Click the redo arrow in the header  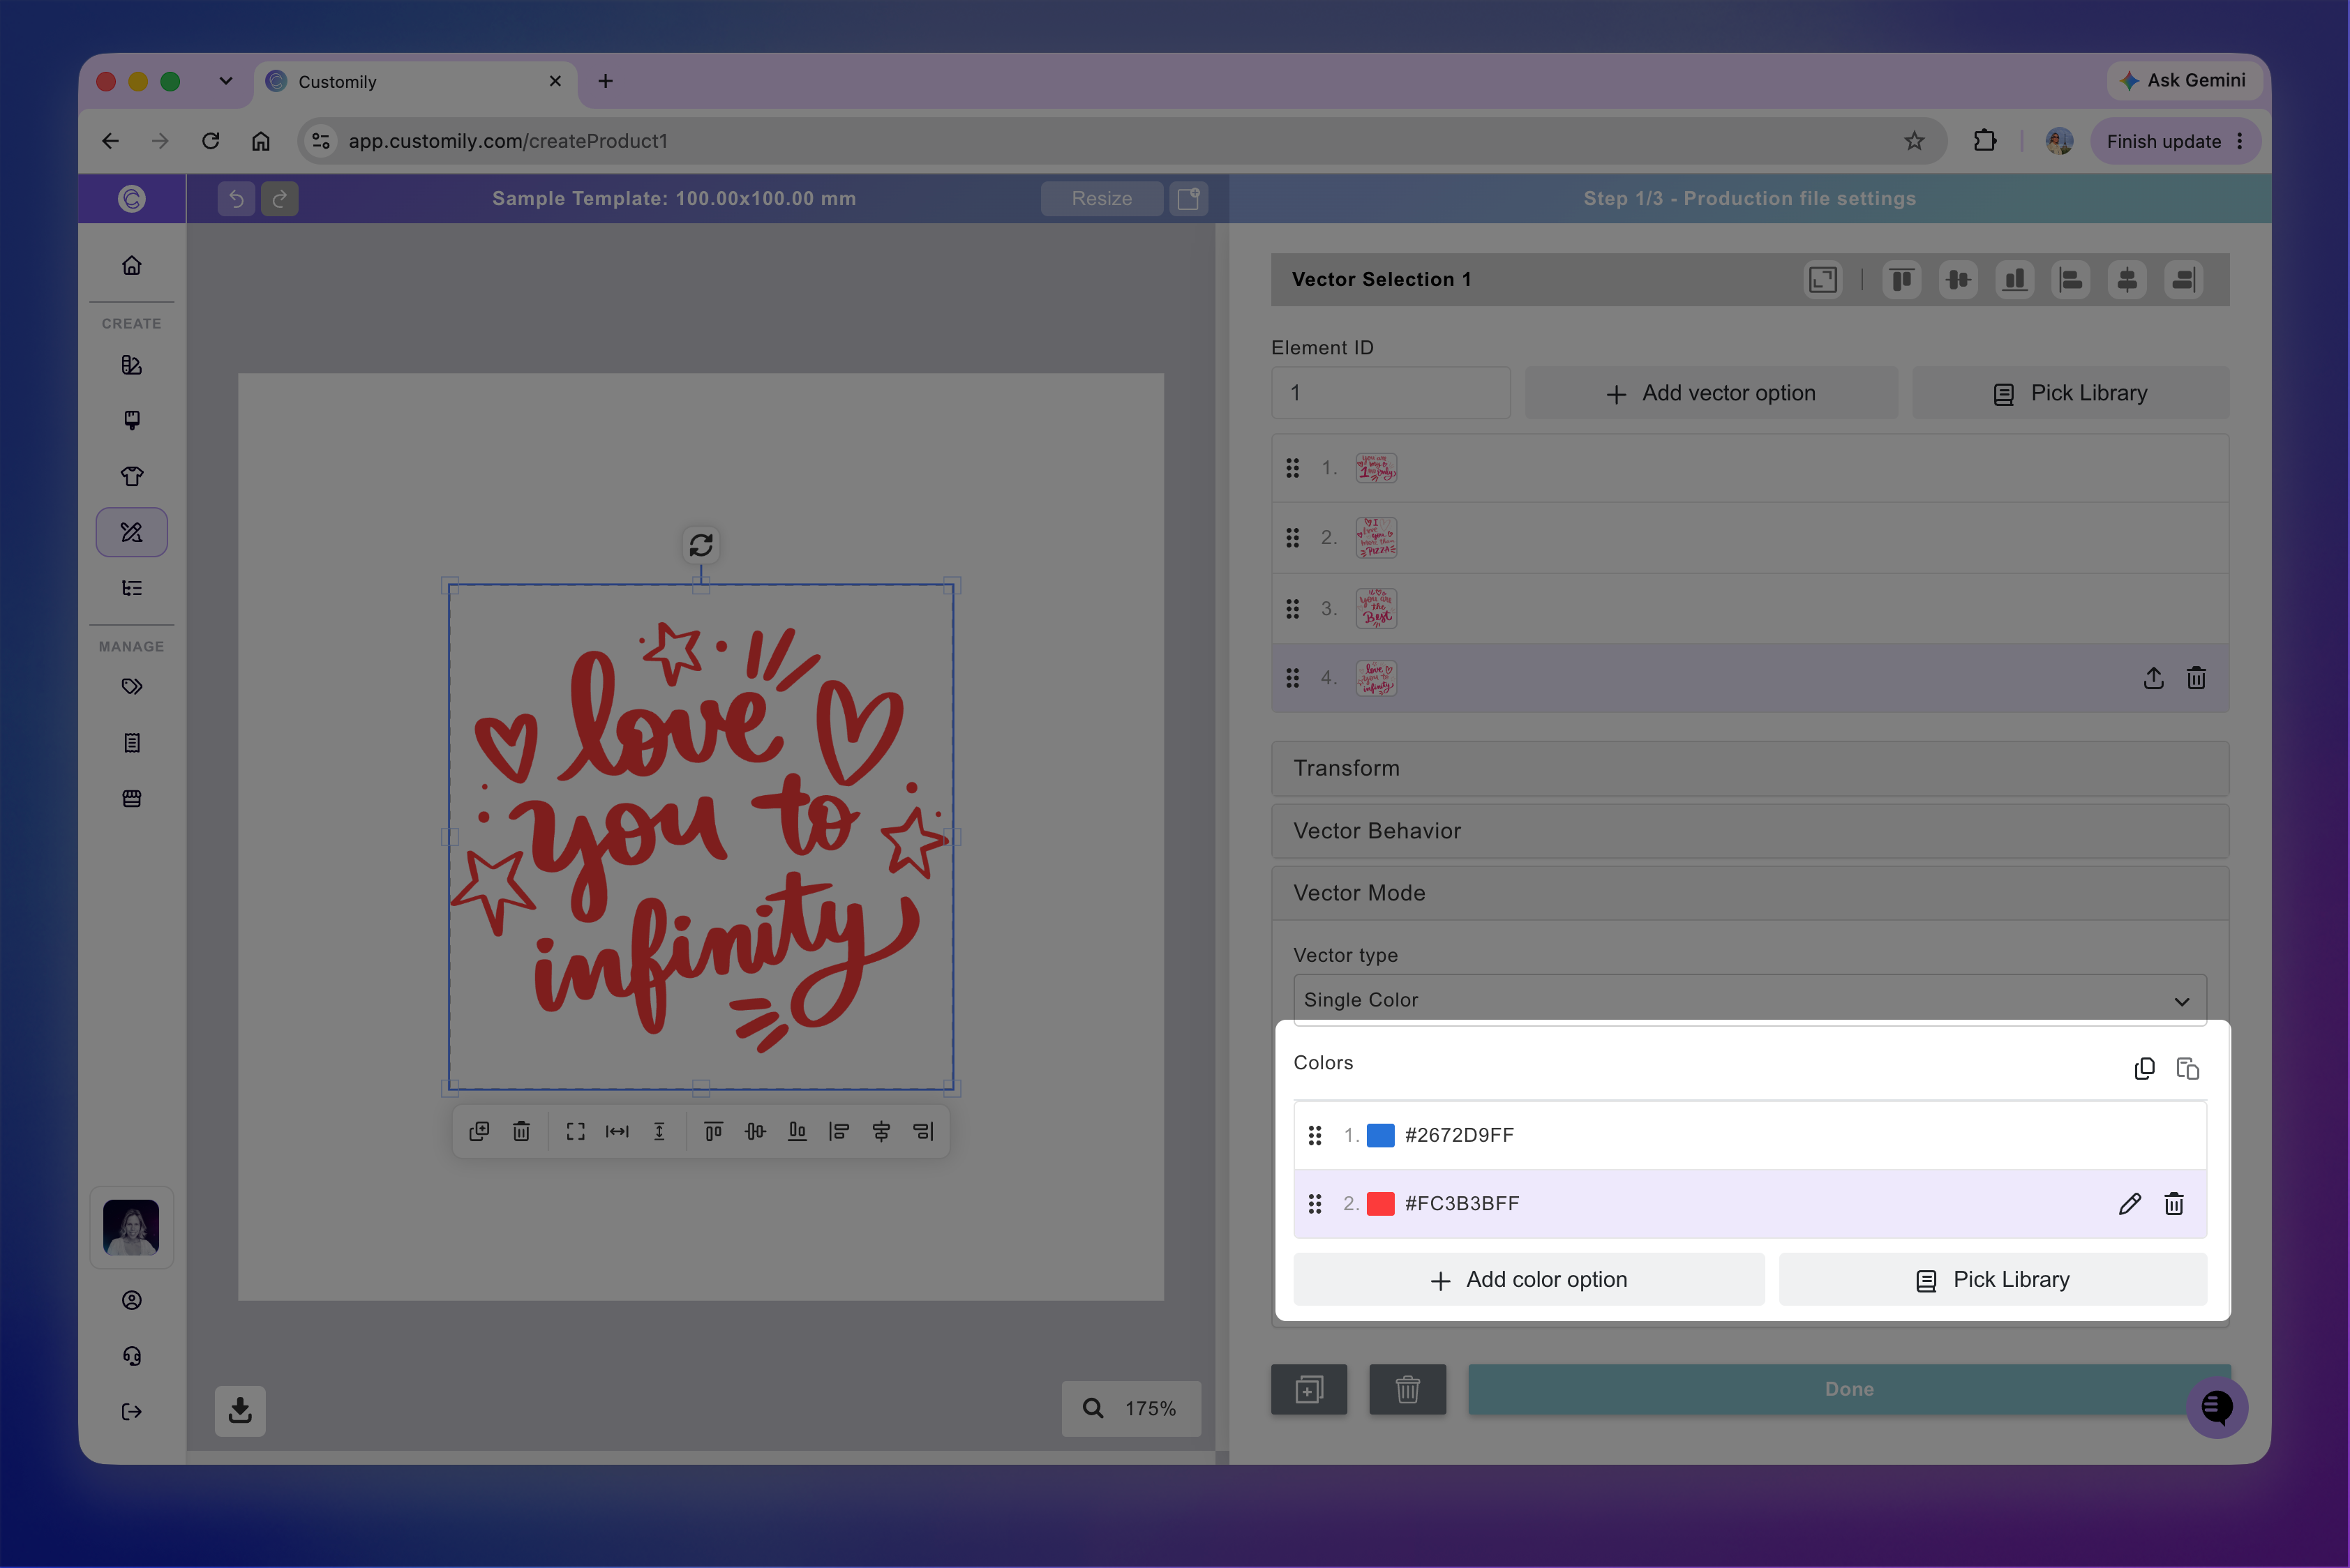click(x=280, y=198)
